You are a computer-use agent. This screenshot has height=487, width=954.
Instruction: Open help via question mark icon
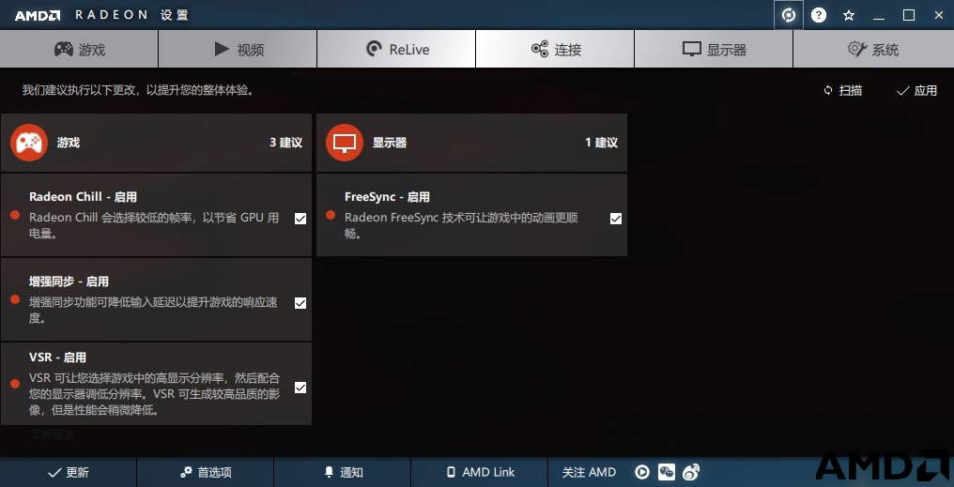(x=819, y=15)
